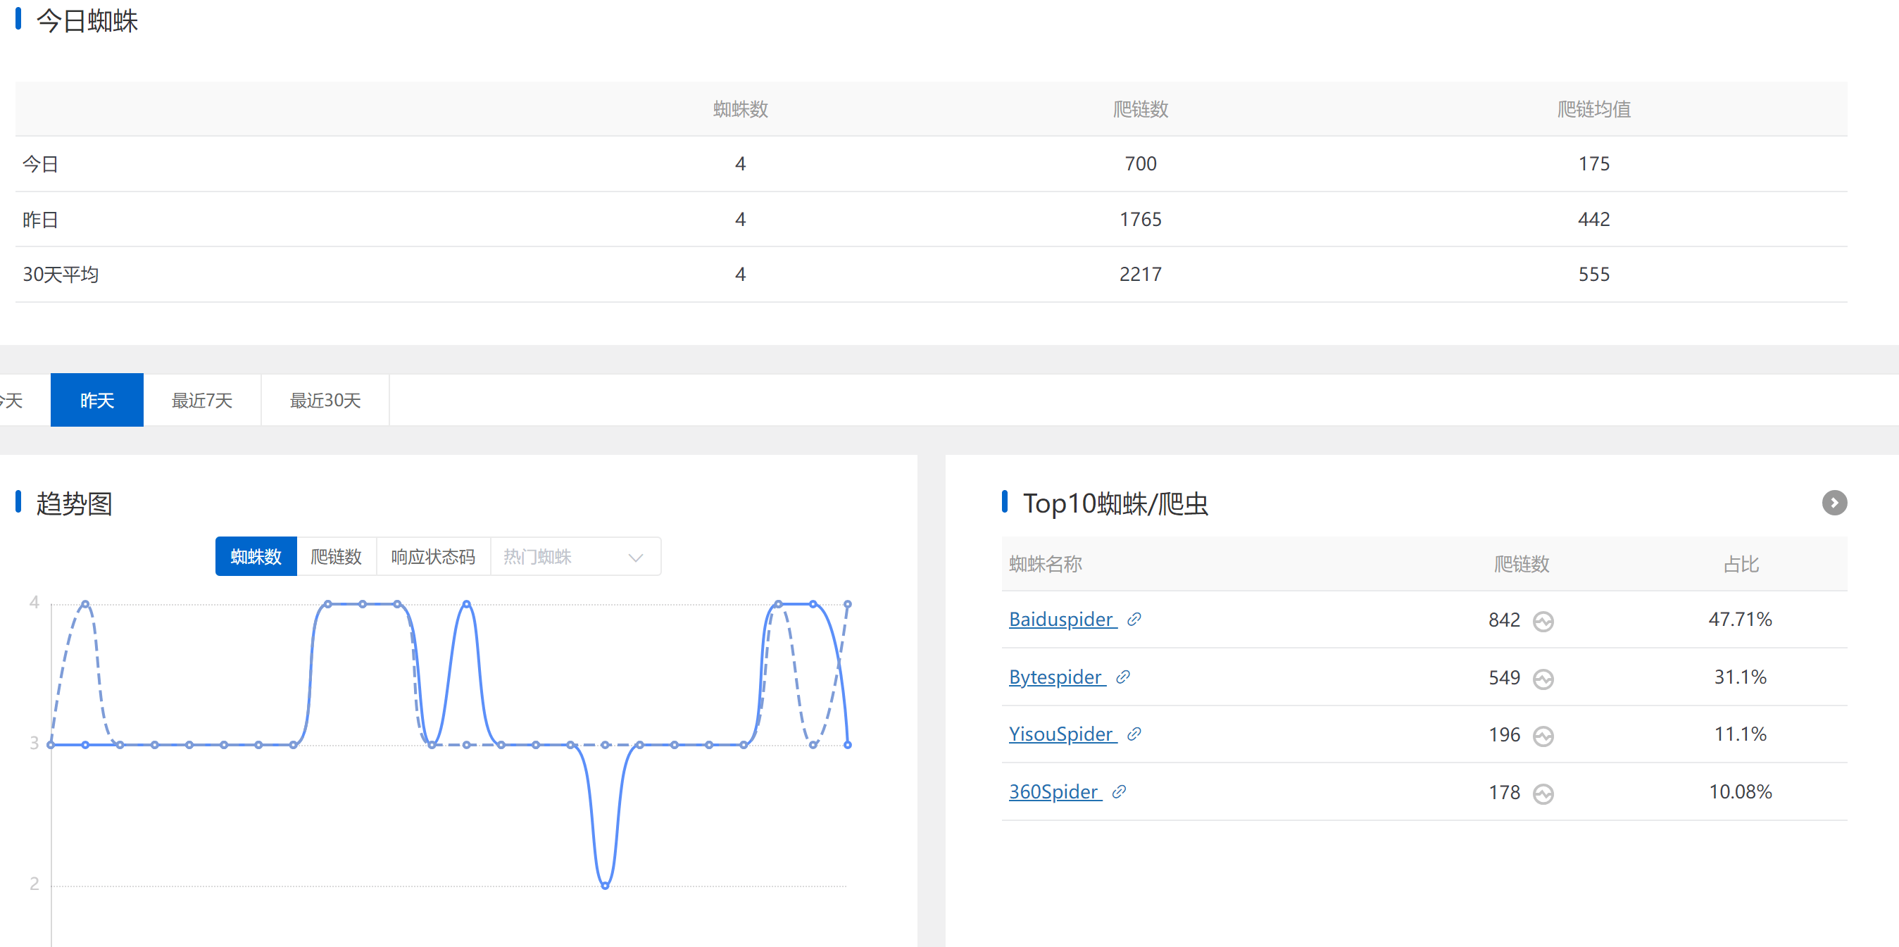Click the 昨日 crawl count 1765
Image resolution: width=1899 pixels, height=947 pixels.
click(x=1141, y=219)
